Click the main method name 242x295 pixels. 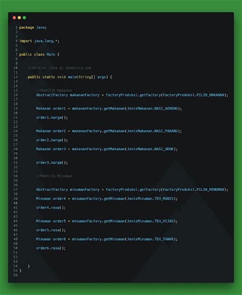(x=72, y=77)
